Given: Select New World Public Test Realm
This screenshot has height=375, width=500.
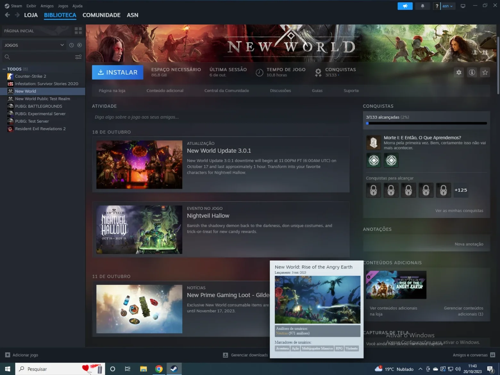Looking at the screenshot, I should click(x=43, y=99).
